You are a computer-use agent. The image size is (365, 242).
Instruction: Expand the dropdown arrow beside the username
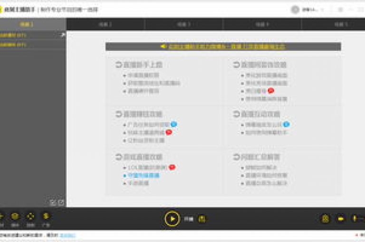tap(322, 10)
